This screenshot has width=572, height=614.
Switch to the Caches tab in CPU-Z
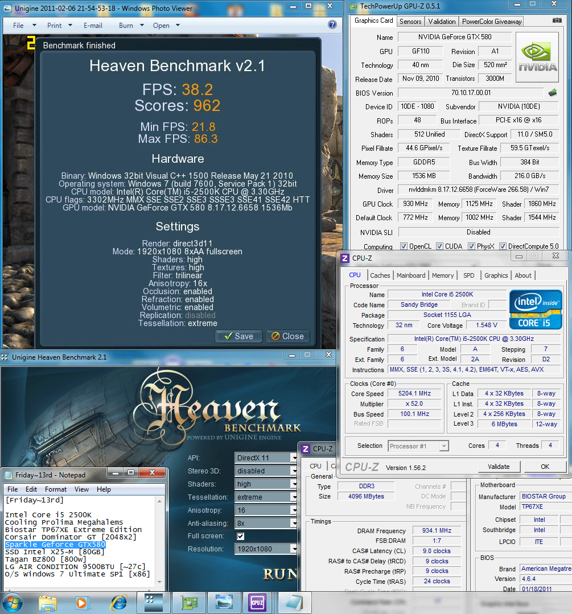[380, 275]
